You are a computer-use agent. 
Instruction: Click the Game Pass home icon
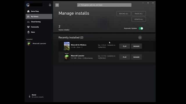28,11
